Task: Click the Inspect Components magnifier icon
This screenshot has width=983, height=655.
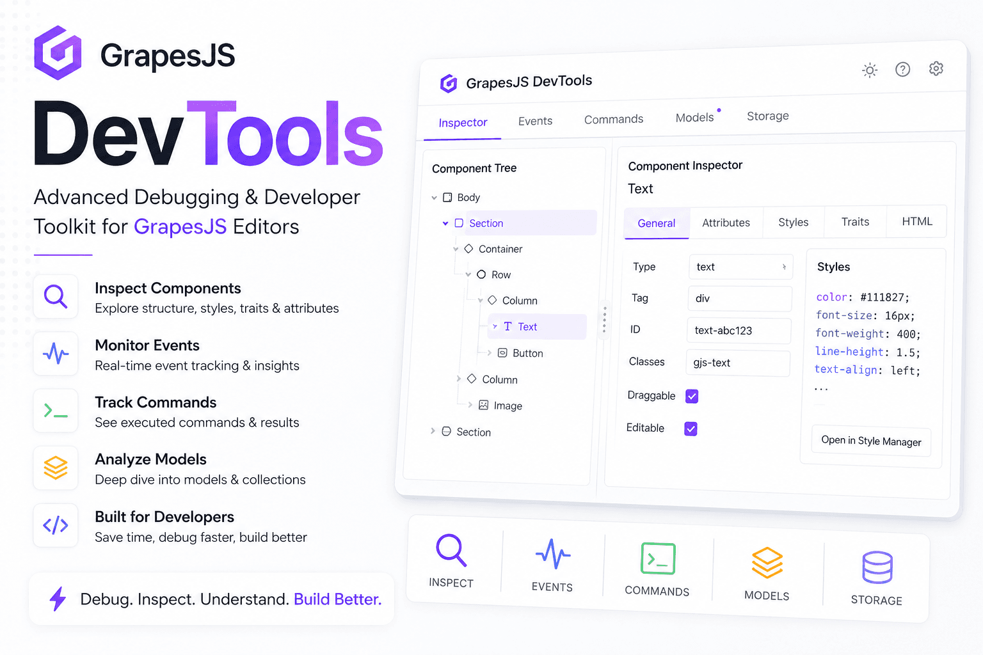Action: 56,297
